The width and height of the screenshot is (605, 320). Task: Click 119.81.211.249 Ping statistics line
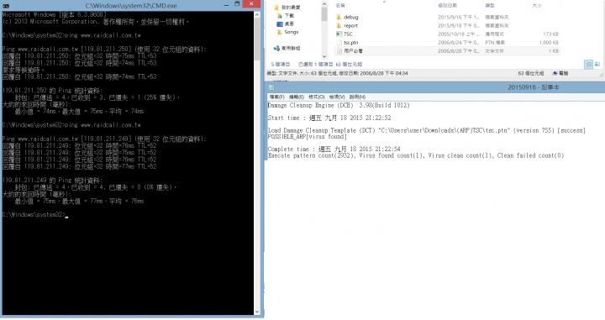pyautogui.click(x=52, y=180)
